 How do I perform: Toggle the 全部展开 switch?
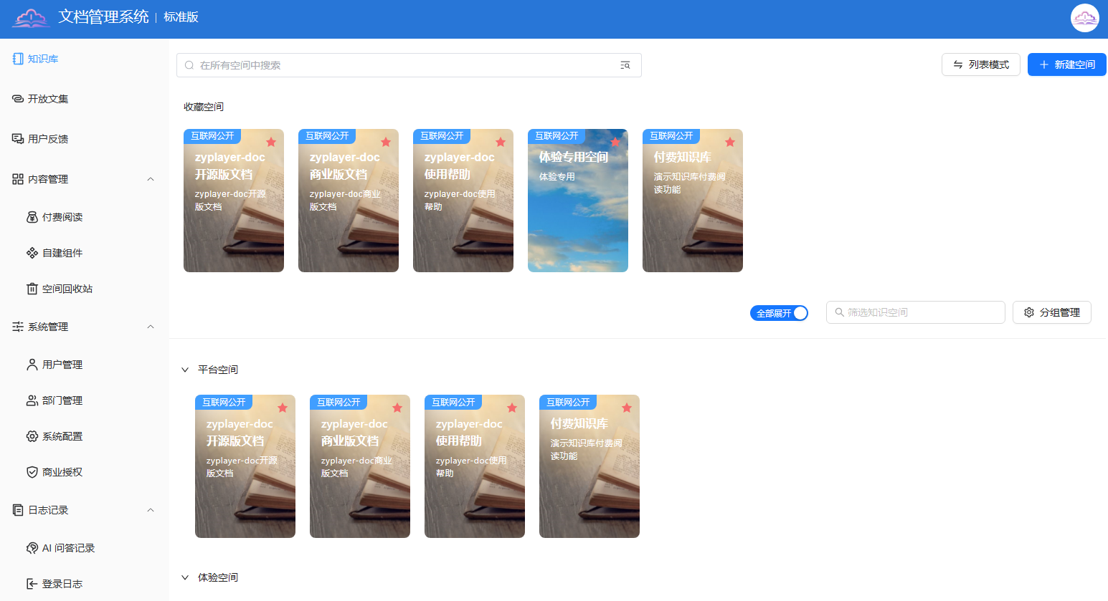(x=779, y=313)
